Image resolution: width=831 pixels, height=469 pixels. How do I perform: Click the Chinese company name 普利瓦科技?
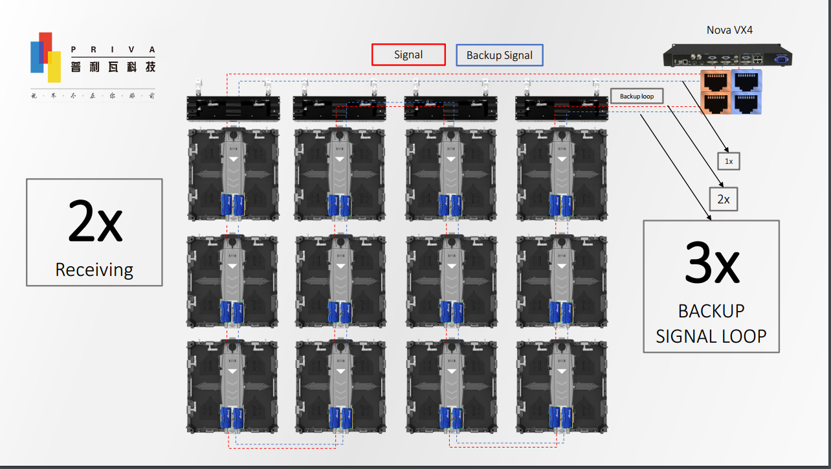pyautogui.click(x=113, y=67)
